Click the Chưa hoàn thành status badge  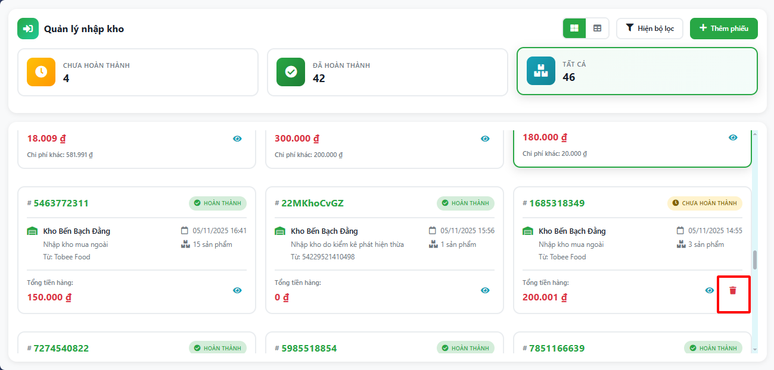click(704, 203)
